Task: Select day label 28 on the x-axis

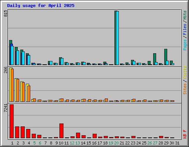Action: point(161,143)
